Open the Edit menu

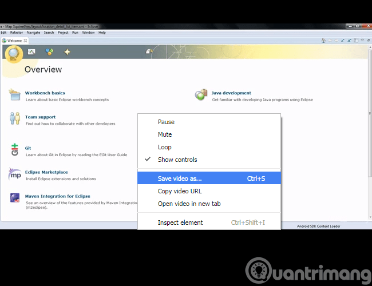click(3, 33)
